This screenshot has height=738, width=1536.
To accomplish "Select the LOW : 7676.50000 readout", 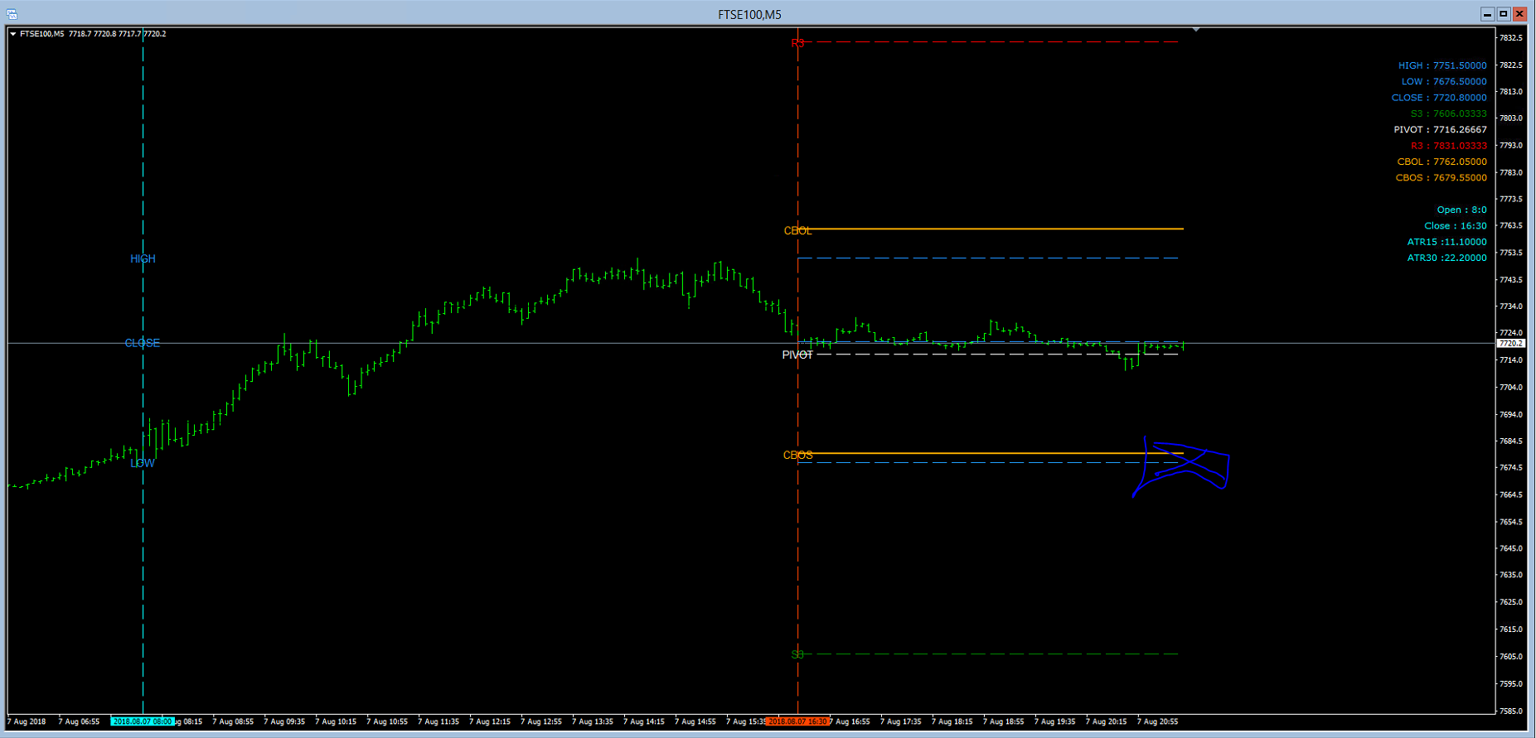I will 1444,81.
